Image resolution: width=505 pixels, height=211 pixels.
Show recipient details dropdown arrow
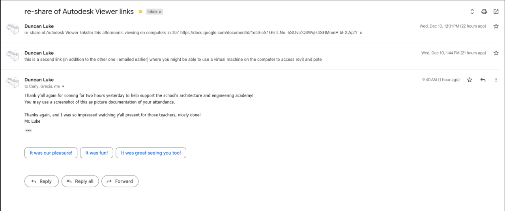63,86
